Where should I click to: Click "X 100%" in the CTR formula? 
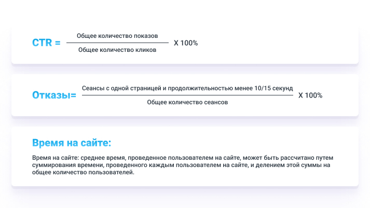(186, 43)
